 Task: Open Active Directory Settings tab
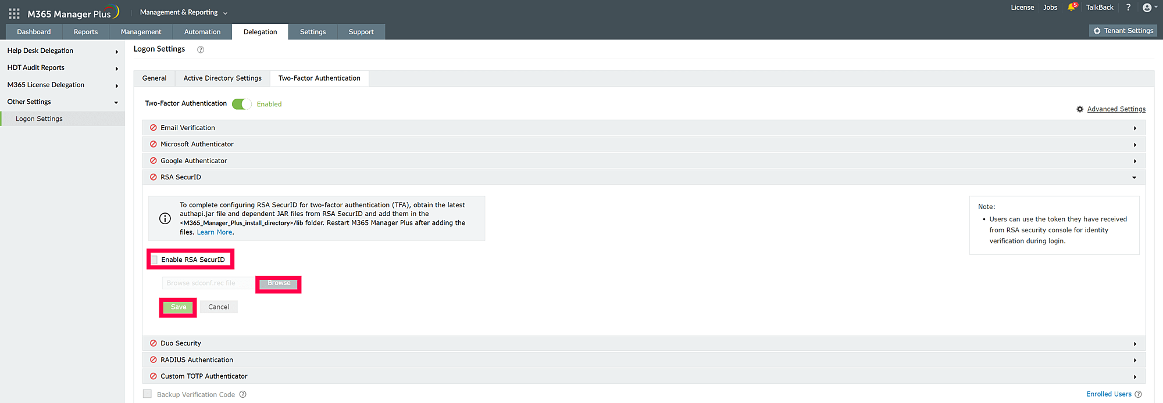tap(222, 78)
